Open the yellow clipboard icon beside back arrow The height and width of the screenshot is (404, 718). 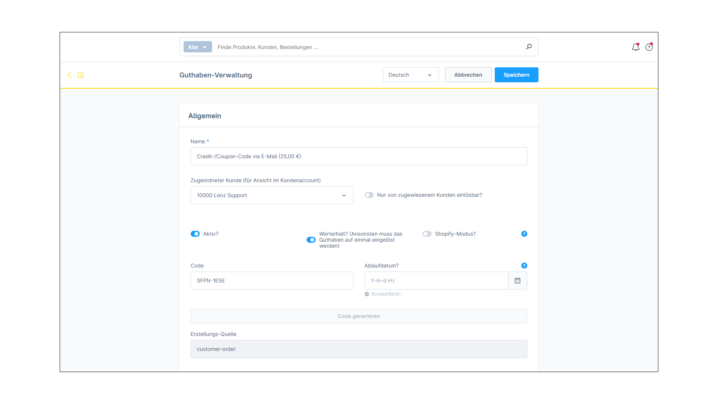coord(81,75)
